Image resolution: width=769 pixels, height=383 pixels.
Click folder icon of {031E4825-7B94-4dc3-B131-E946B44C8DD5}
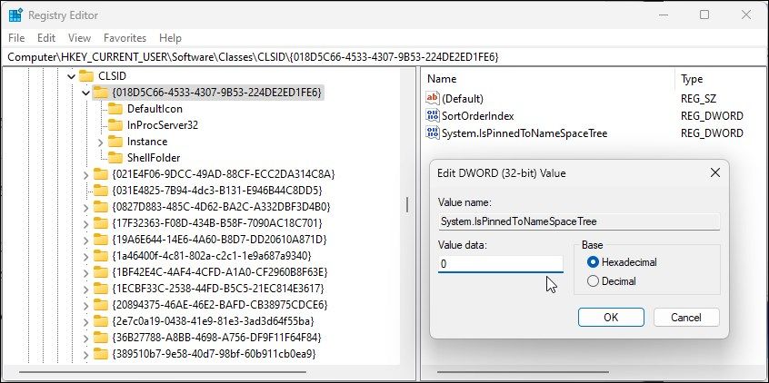101,190
